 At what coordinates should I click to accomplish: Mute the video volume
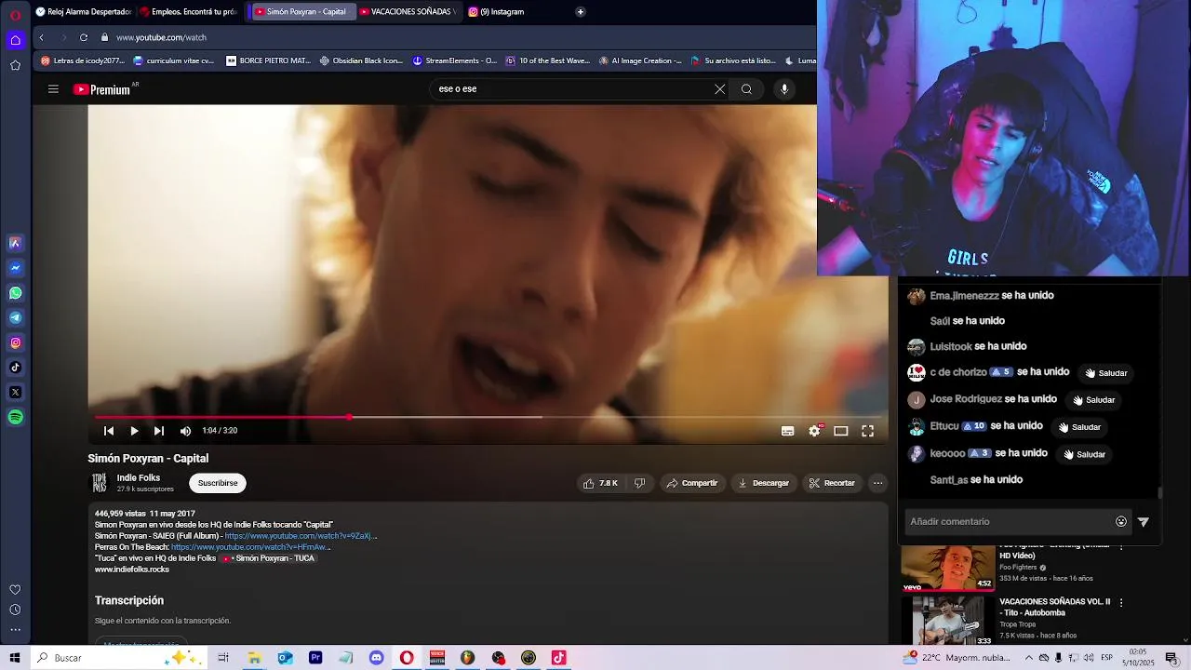pyautogui.click(x=185, y=431)
